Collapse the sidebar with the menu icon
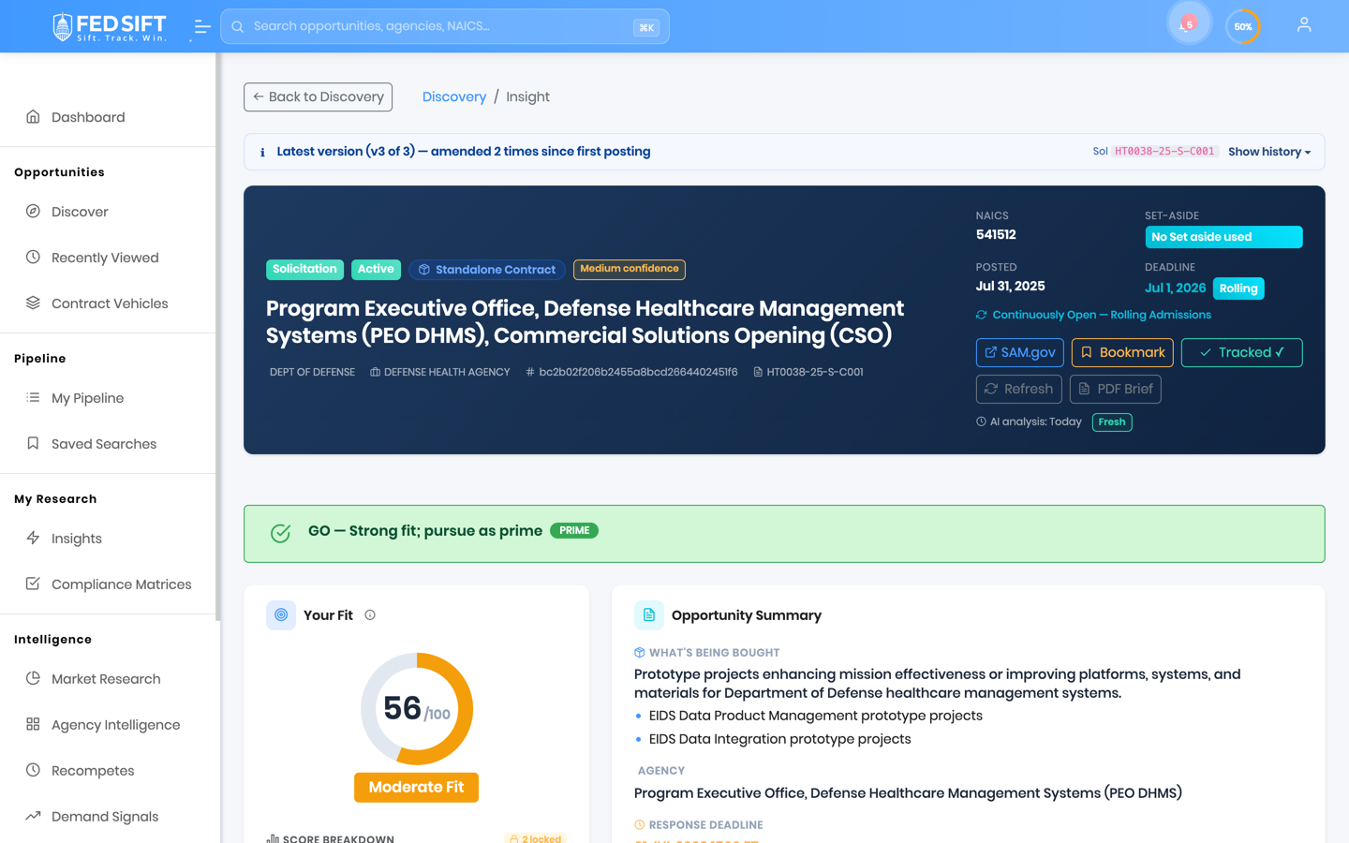Viewport: 1349px width, 843px height. pos(201,27)
